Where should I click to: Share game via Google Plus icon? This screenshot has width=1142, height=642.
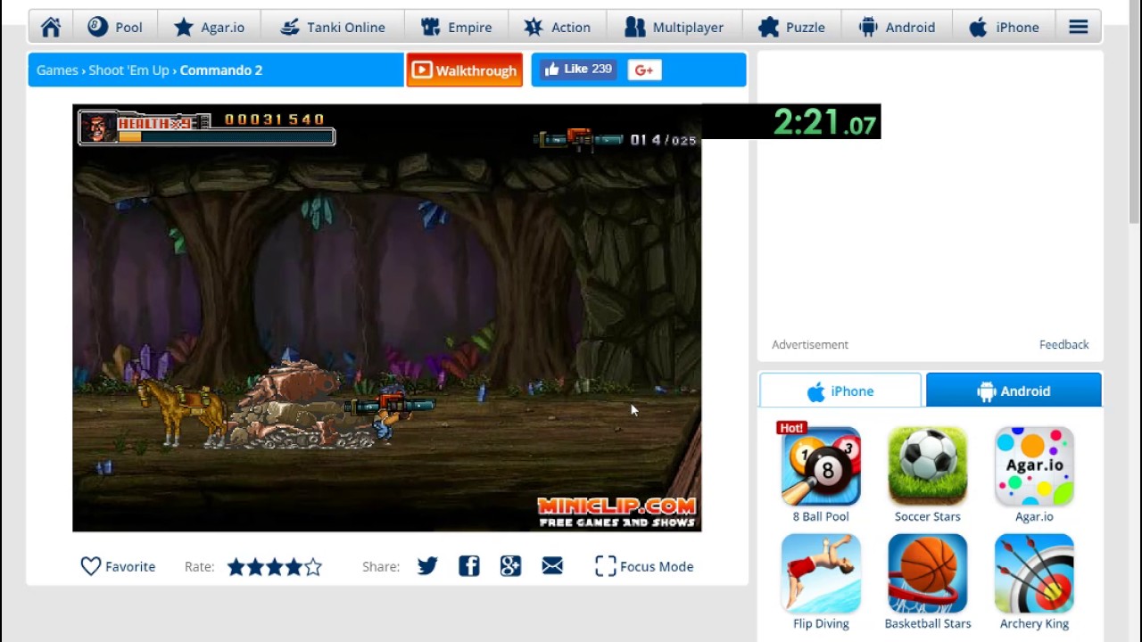click(510, 566)
